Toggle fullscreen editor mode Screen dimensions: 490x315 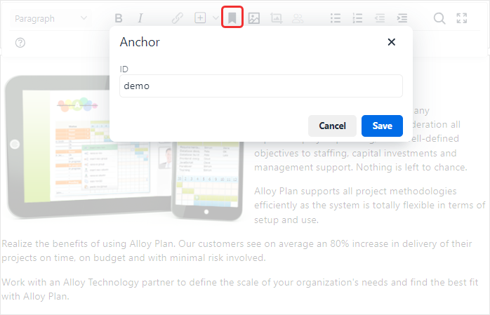(x=461, y=18)
